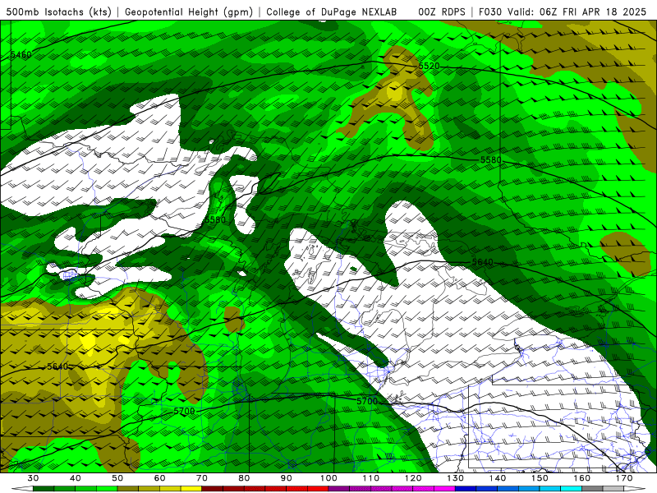657x493 pixels.
Task: Click the 70 knot legend label
Action: (x=202, y=478)
